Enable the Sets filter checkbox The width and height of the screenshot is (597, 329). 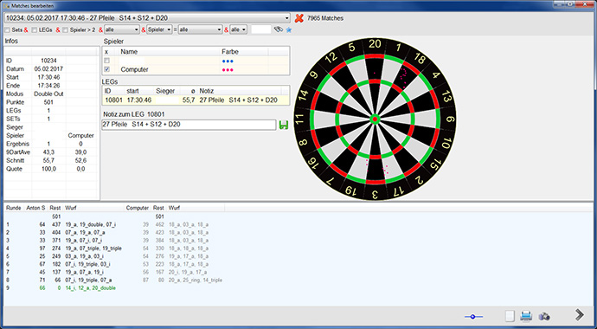8,29
